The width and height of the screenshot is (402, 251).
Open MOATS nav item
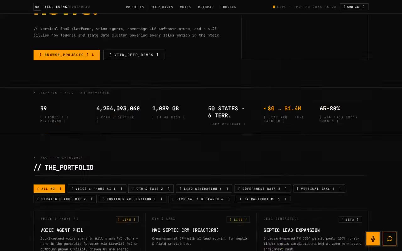click(x=186, y=7)
